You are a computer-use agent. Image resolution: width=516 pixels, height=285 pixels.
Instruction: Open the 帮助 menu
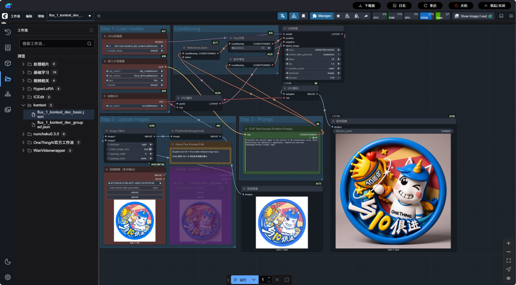(41, 16)
